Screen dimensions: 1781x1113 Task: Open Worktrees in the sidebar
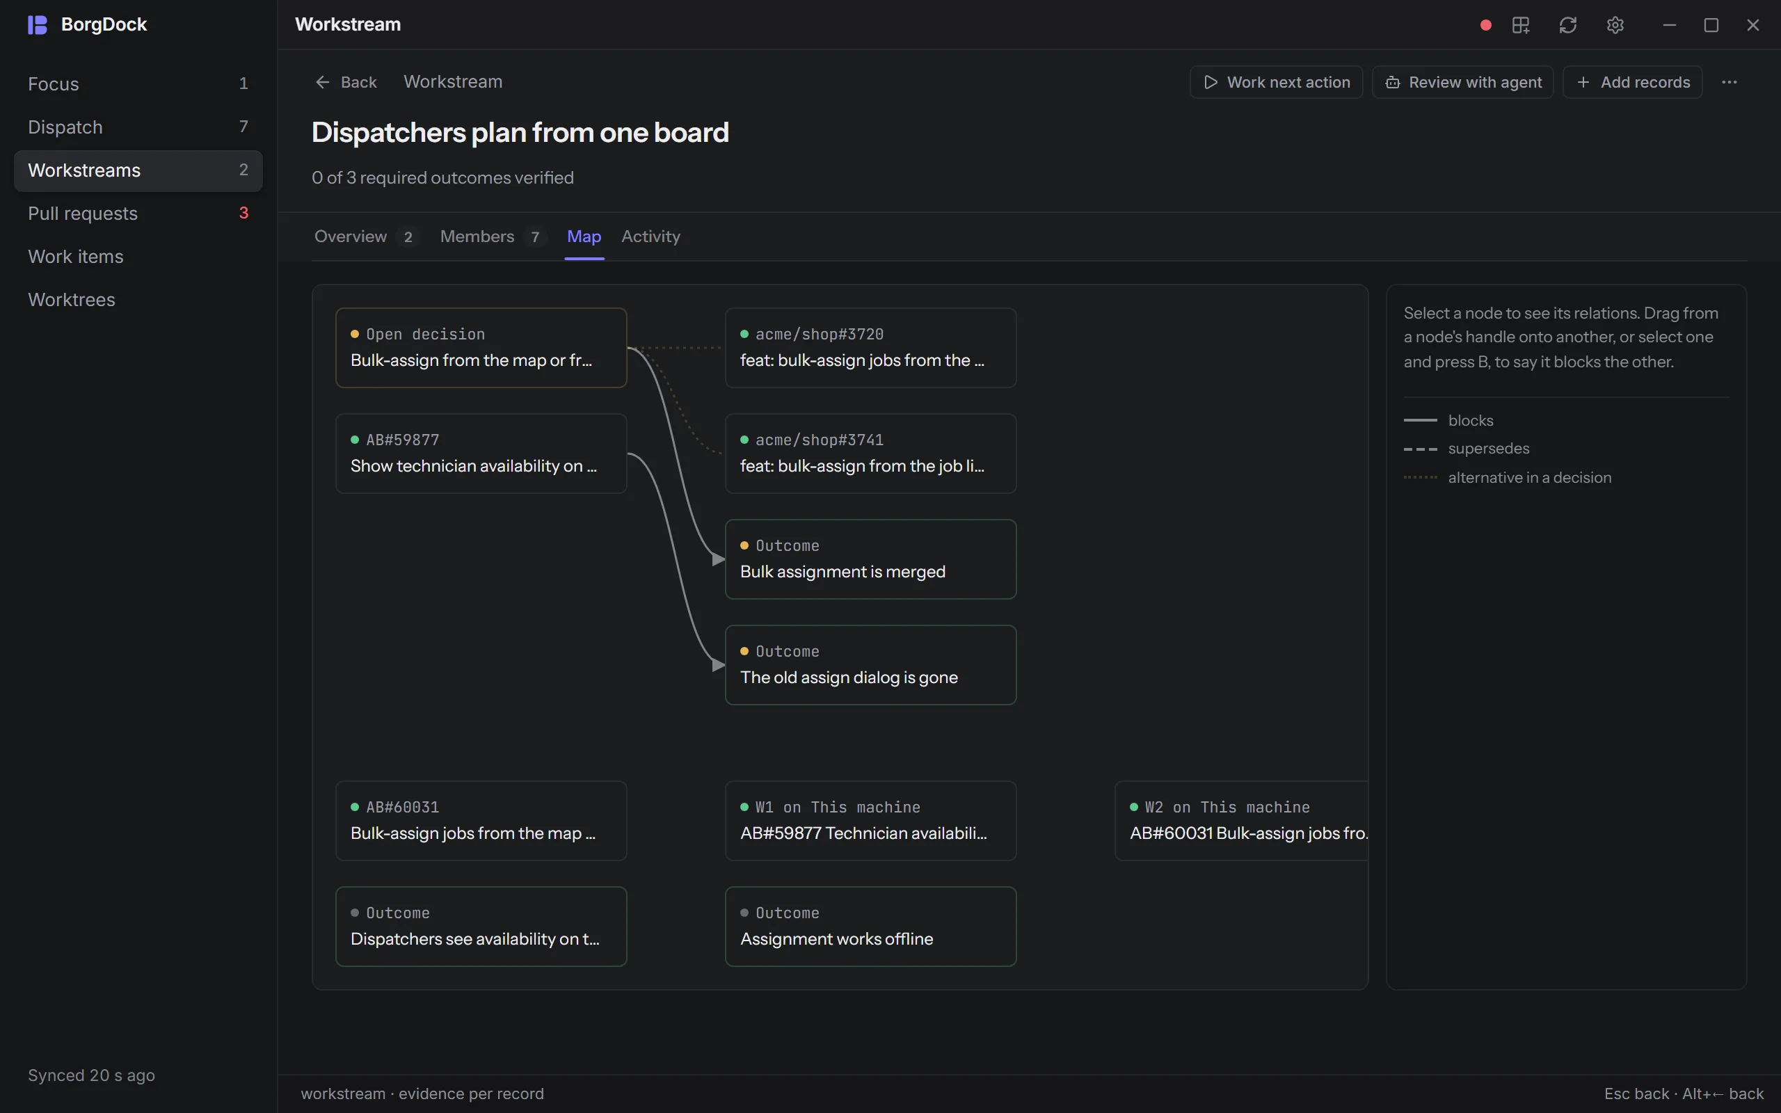tap(138, 301)
